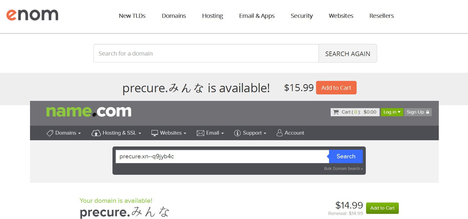Add precure domain to cart for $15.99
Viewport: 468px width, 219px height.
tap(336, 88)
